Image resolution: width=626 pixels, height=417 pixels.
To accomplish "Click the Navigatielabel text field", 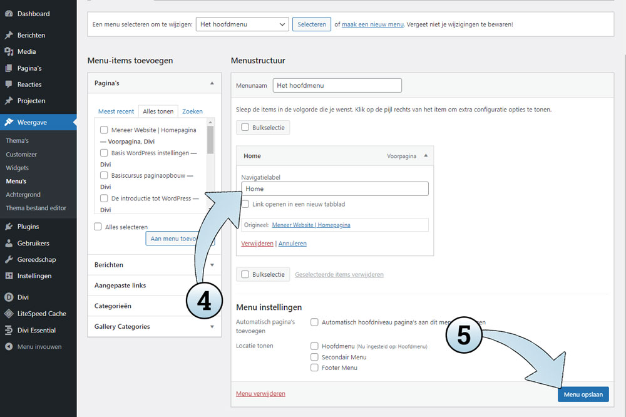I will pyautogui.click(x=335, y=188).
